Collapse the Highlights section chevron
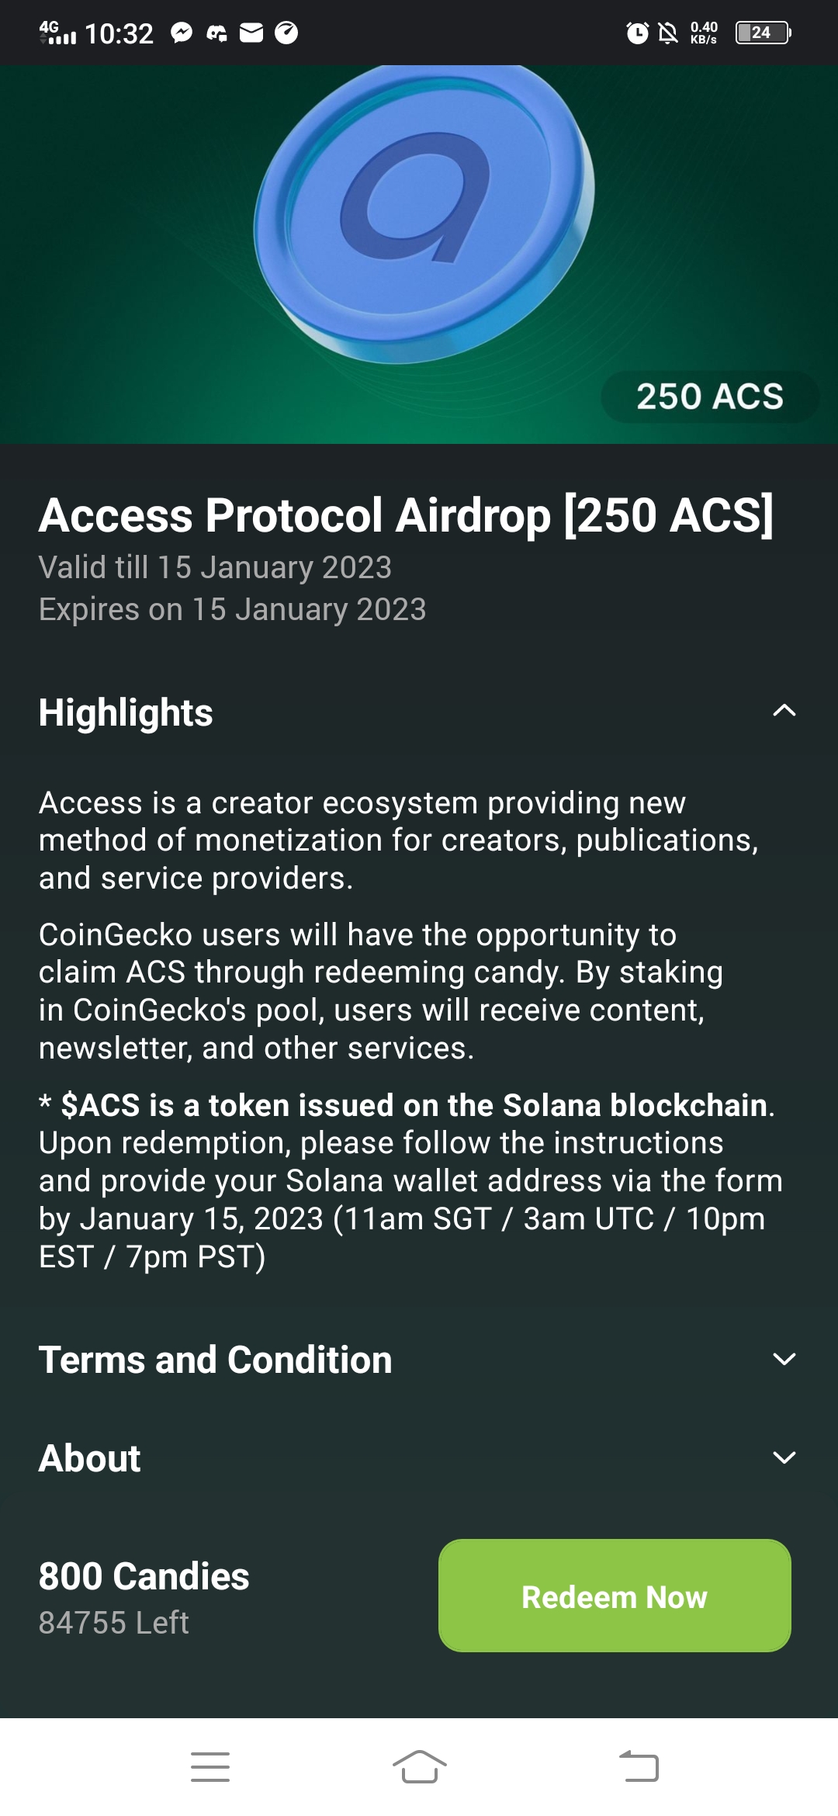This screenshot has height=1816, width=838. 784,710
